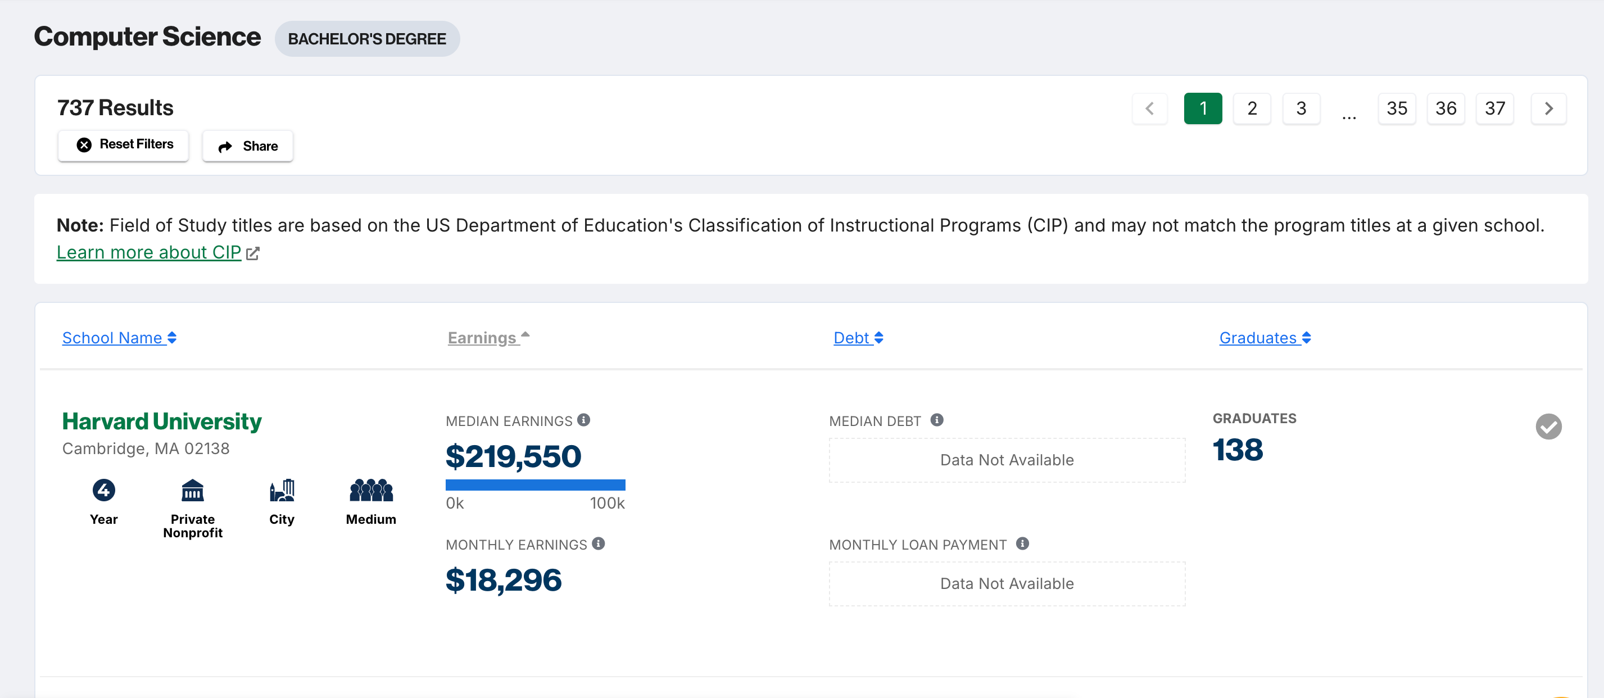Viewport: 1604px width, 698px height.
Task: Click the Private Nonprofit building icon
Action: [192, 490]
